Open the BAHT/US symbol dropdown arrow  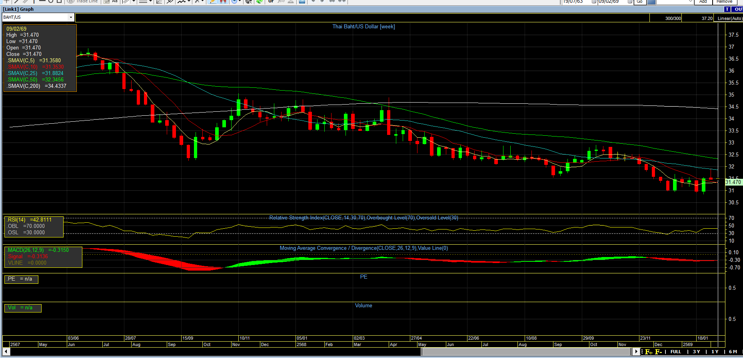(x=71, y=18)
